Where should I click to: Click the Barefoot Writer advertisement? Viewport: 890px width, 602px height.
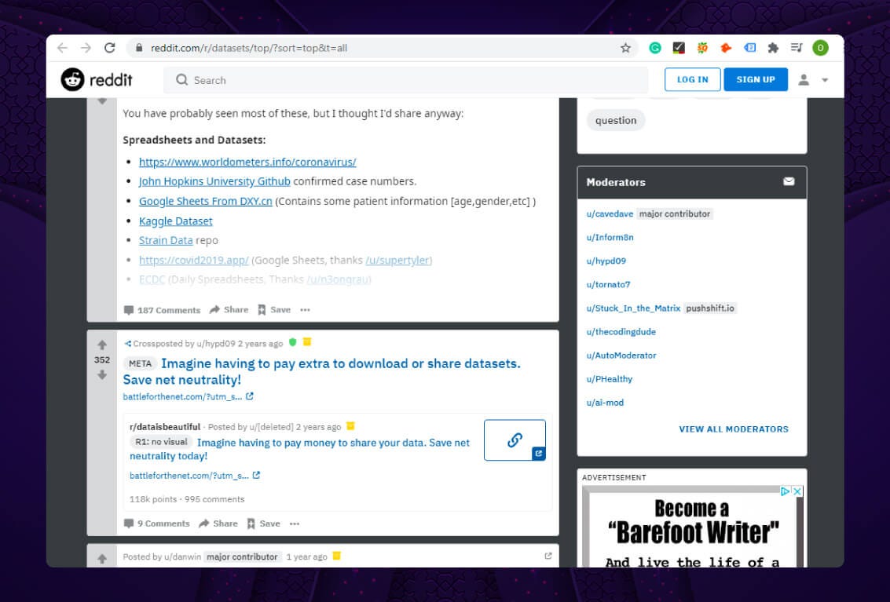click(693, 527)
